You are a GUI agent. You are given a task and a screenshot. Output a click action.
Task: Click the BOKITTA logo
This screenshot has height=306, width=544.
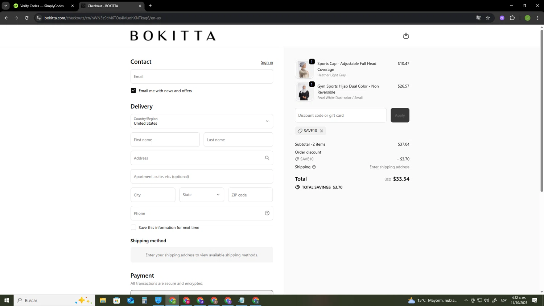coord(173,36)
